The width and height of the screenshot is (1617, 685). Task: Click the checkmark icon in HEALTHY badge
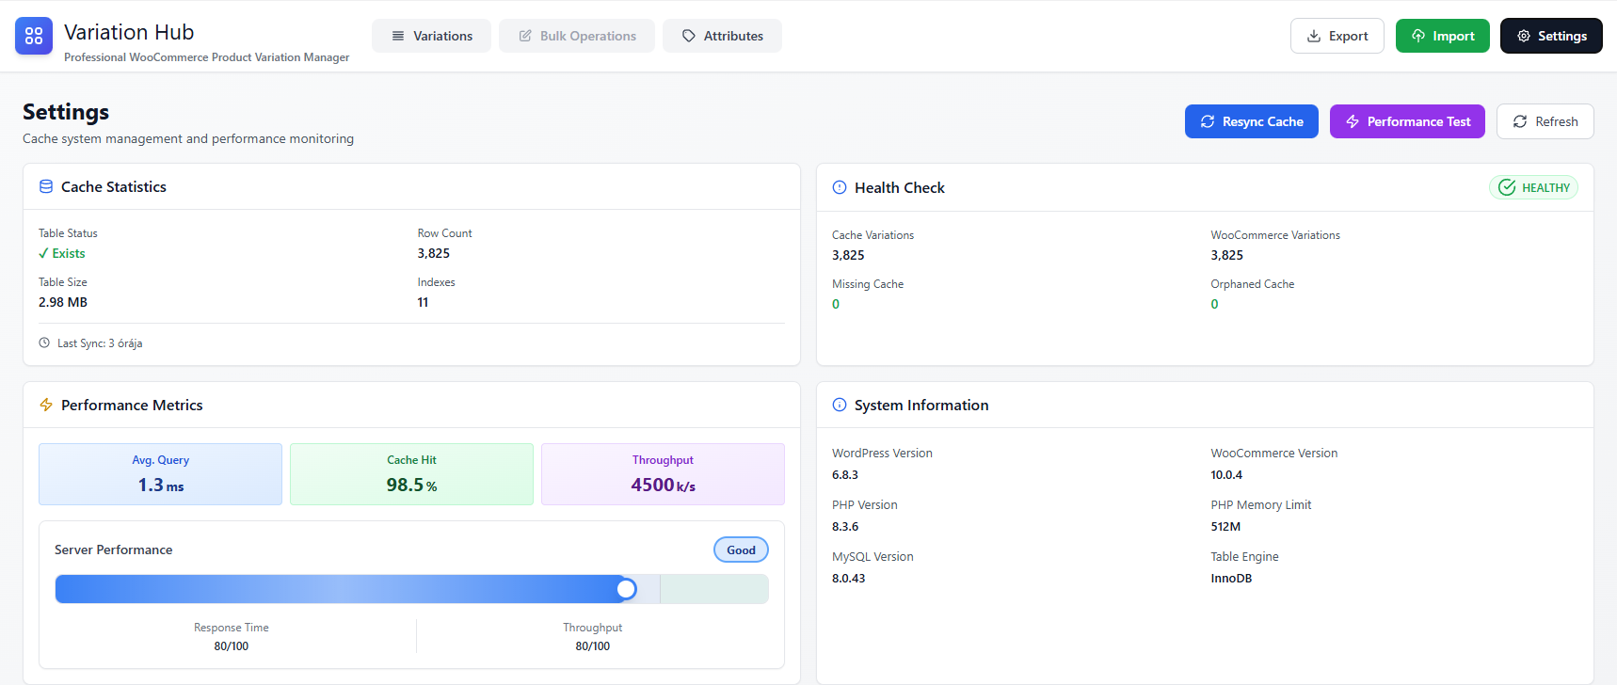[x=1507, y=187]
